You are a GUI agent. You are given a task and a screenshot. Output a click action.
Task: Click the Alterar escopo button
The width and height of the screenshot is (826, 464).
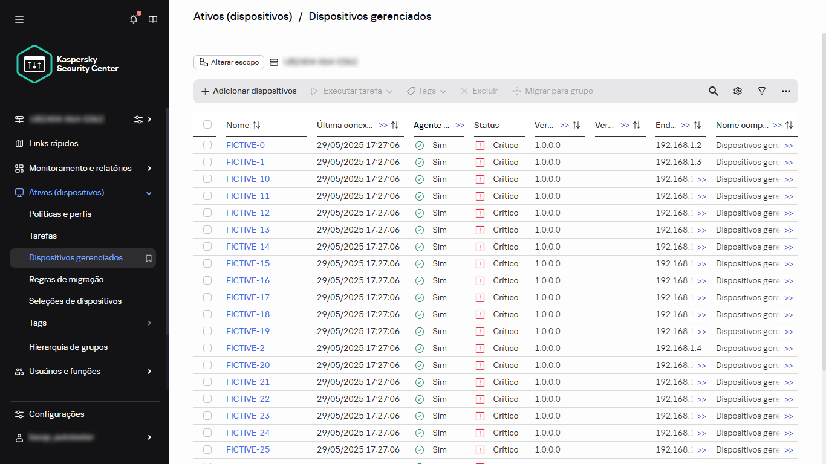point(229,62)
